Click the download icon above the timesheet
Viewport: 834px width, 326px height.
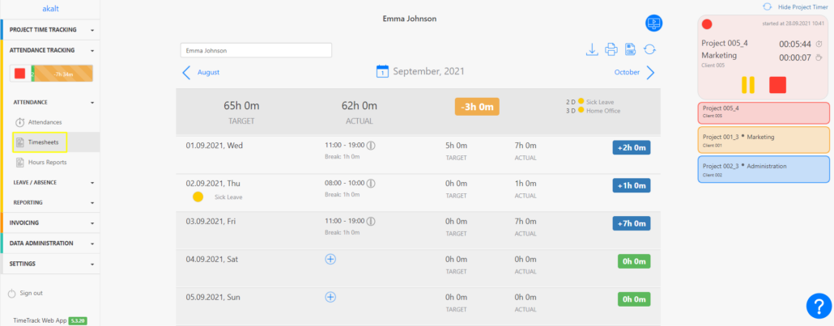592,50
